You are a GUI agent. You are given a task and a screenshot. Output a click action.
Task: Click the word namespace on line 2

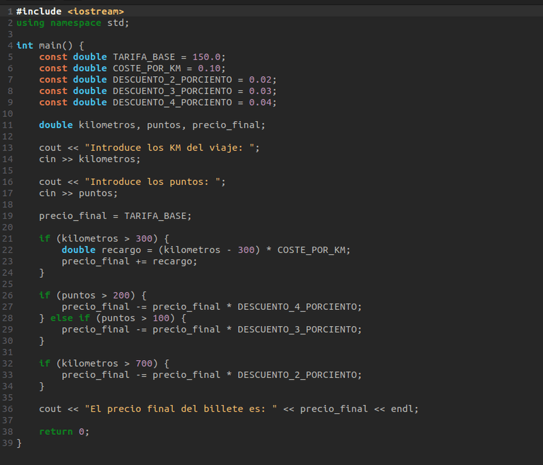point(76,23)
